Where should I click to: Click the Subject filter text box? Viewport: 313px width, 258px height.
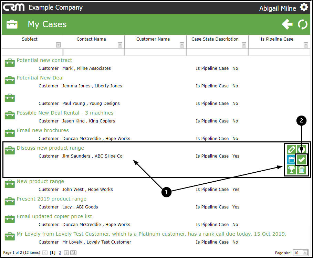pyautogui.click(x=32, y=52)
